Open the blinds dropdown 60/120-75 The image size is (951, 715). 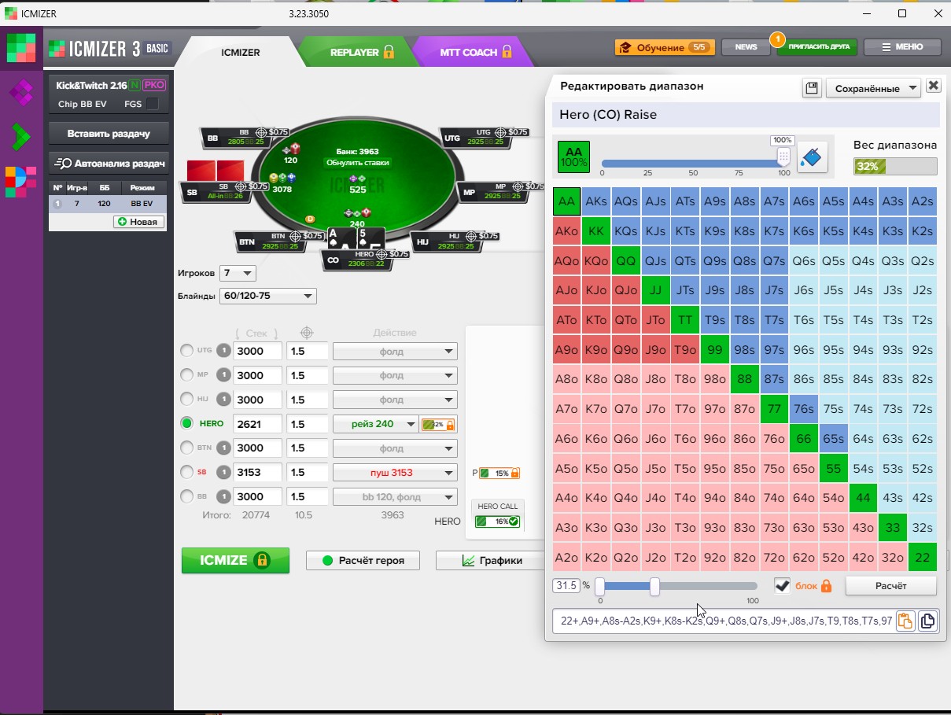point(267,297)
